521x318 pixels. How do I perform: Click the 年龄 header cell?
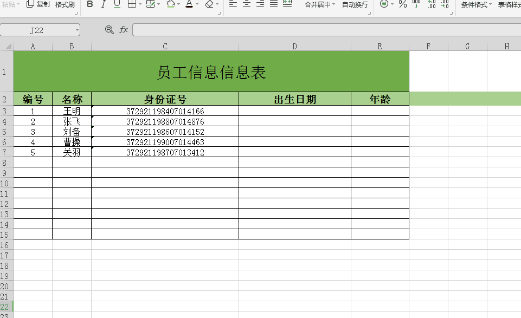[380, 99]
